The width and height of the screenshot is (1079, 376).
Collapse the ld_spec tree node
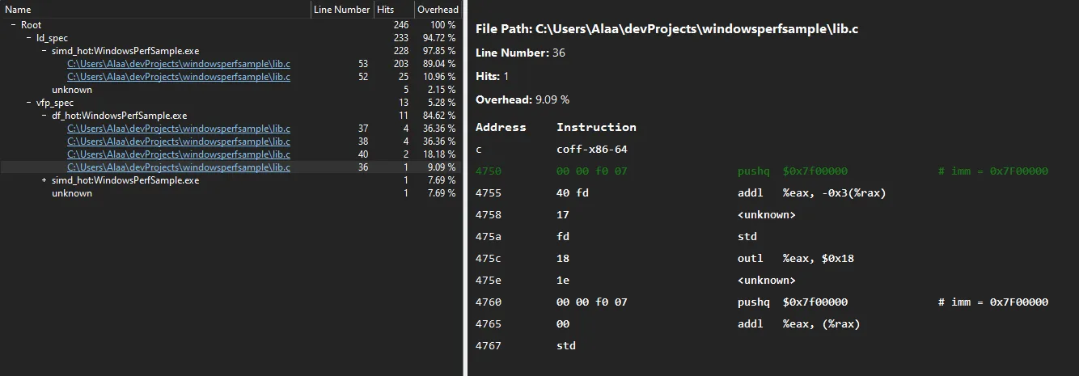click(29, 38)
